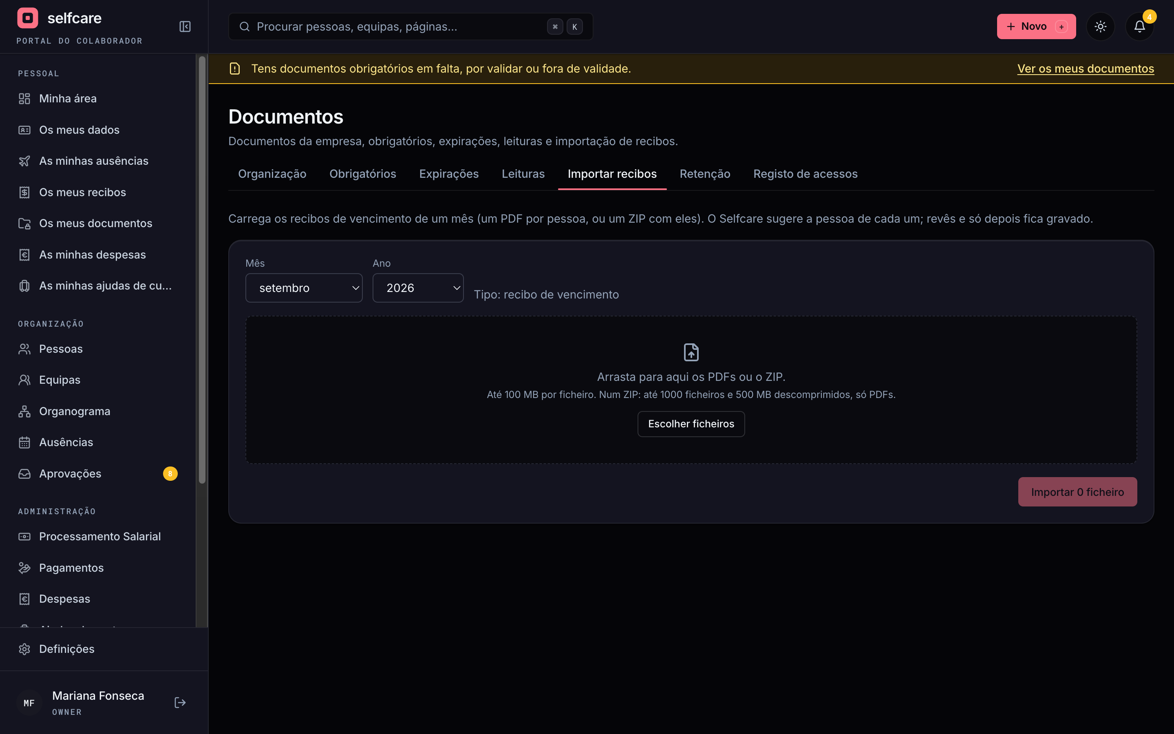Click the upload file icon in dropzone
Screen dimensions: 1174x734
[691, 352]
